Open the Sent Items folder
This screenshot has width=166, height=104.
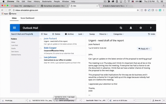tap(15, 51)
